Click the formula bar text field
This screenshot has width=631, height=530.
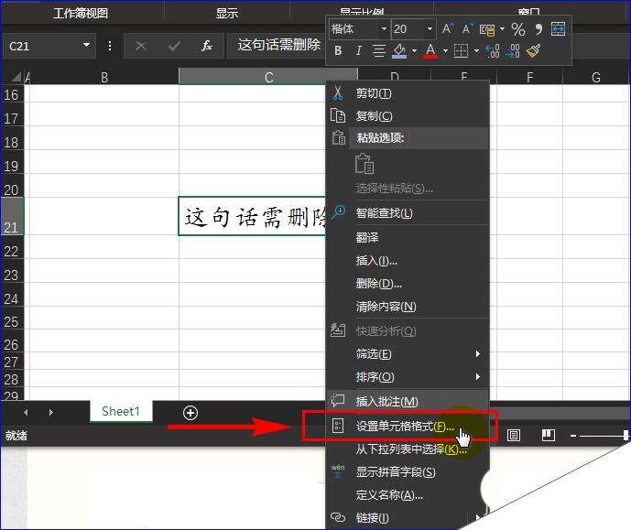click(277, 46)
